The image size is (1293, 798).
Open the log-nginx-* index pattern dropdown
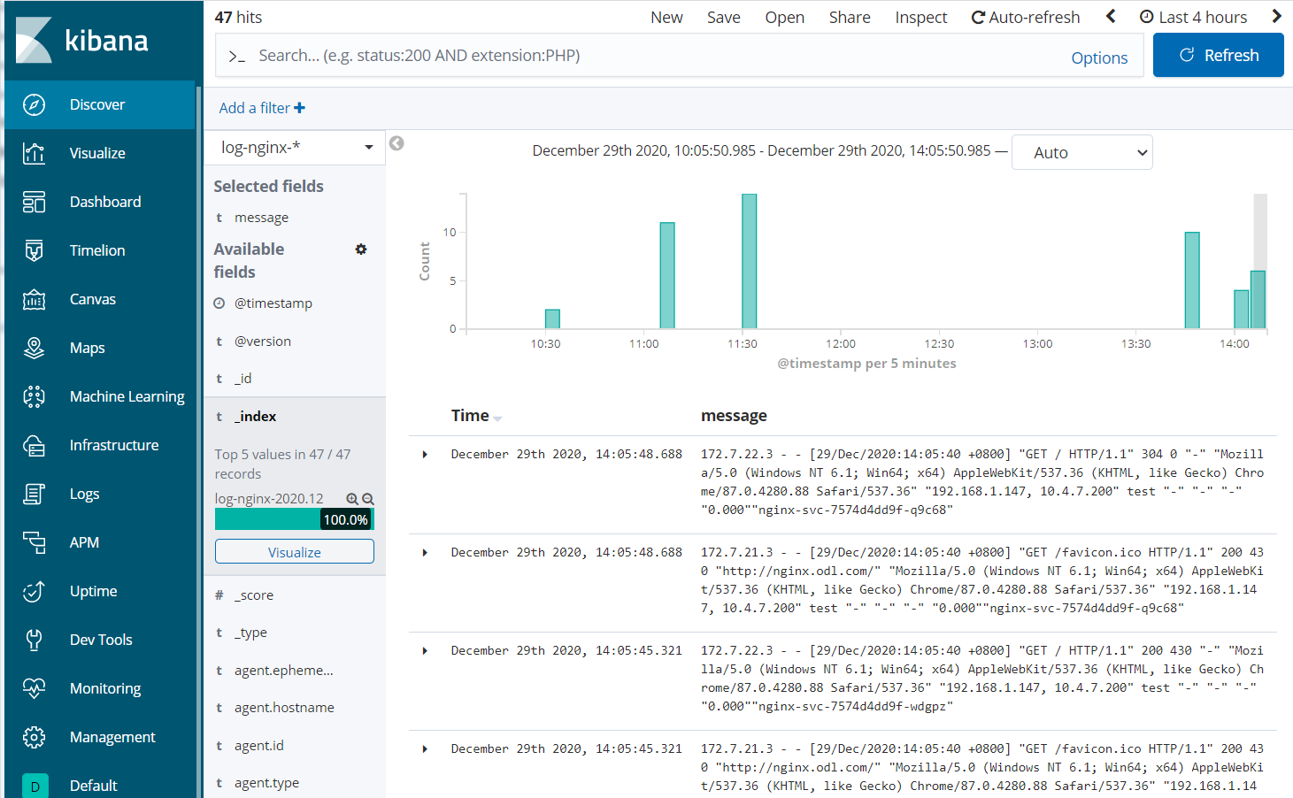[x=295, y=147]
